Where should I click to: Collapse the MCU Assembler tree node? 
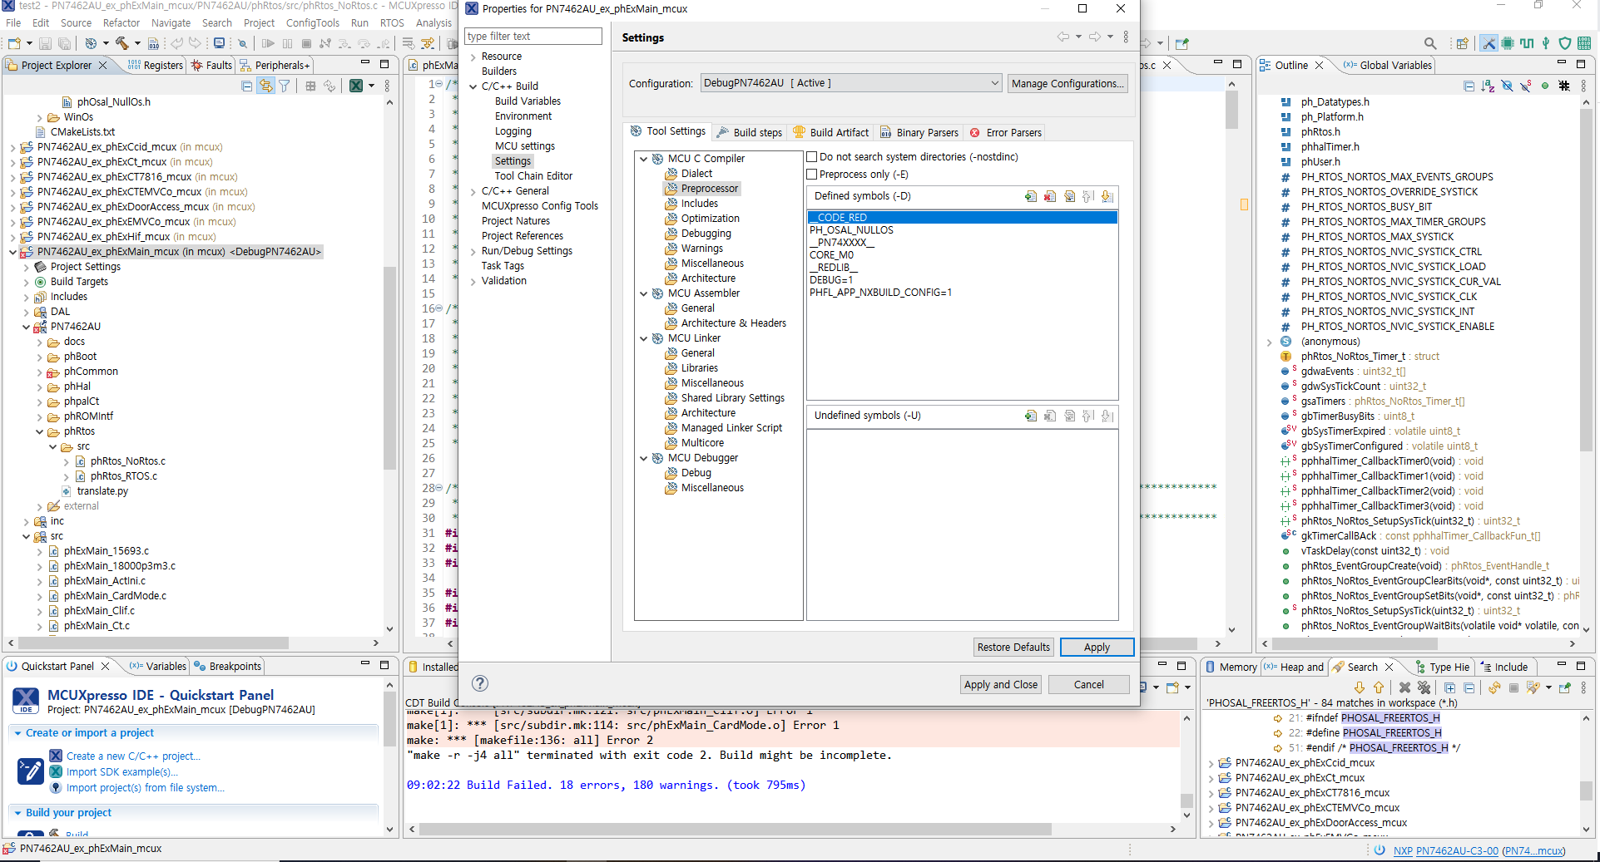tap(644, 293)
